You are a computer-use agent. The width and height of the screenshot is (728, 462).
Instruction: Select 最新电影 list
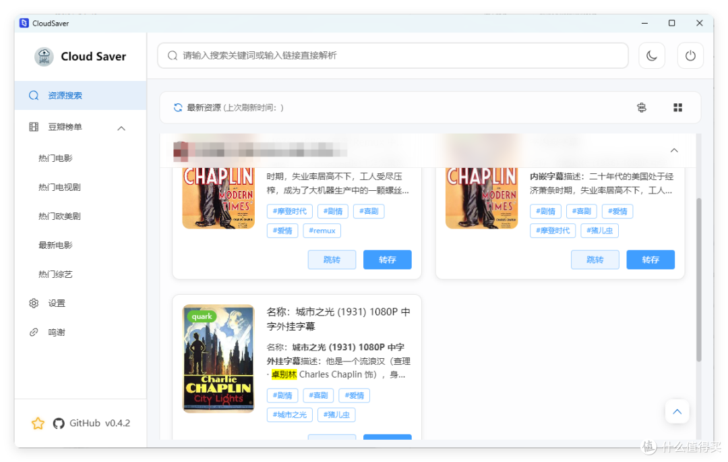55,245
